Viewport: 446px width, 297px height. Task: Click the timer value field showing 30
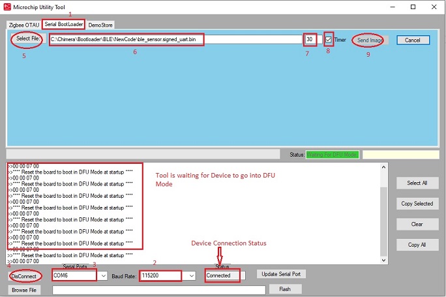point(310,40)
